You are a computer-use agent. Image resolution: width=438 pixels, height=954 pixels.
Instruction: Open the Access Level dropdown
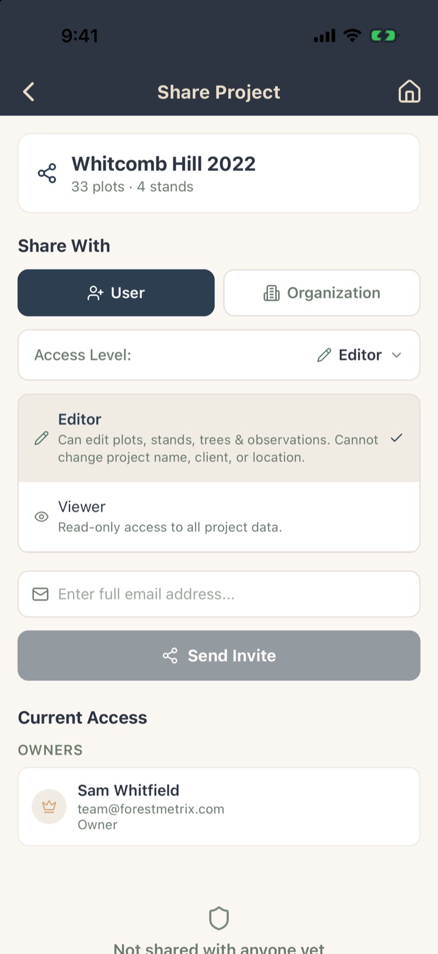coord(219,355)
